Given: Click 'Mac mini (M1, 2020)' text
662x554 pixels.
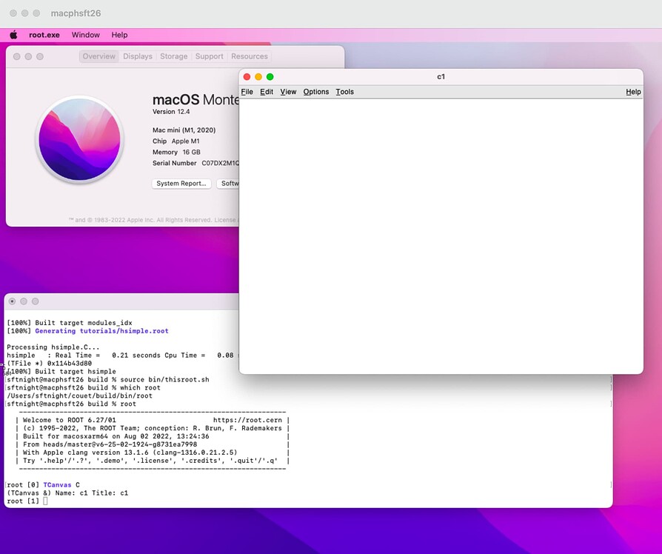Looking at the screenshot, I should (184, 130).
